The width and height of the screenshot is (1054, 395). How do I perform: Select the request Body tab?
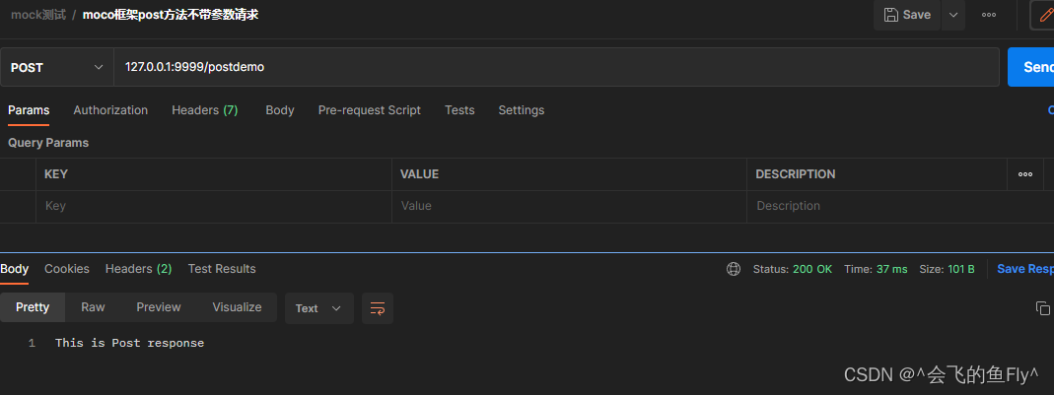280,110
